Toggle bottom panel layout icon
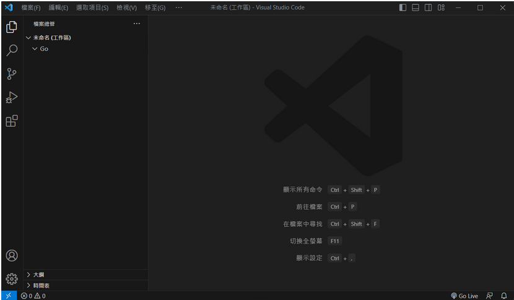Viewport: 514px width, 300px height. coord(416,7)
